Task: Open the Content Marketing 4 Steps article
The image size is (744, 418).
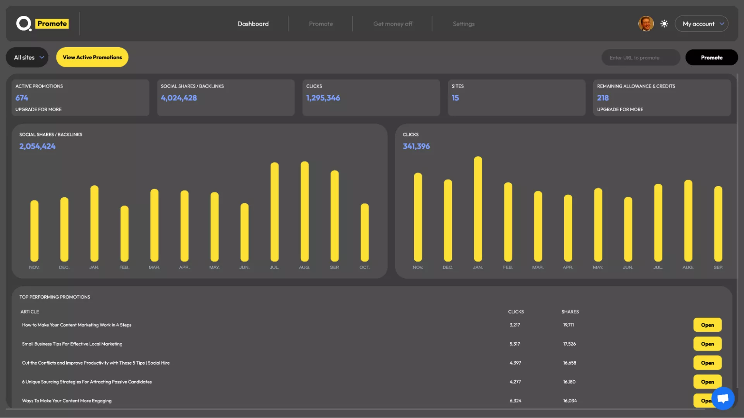Action: coord(707,325)
